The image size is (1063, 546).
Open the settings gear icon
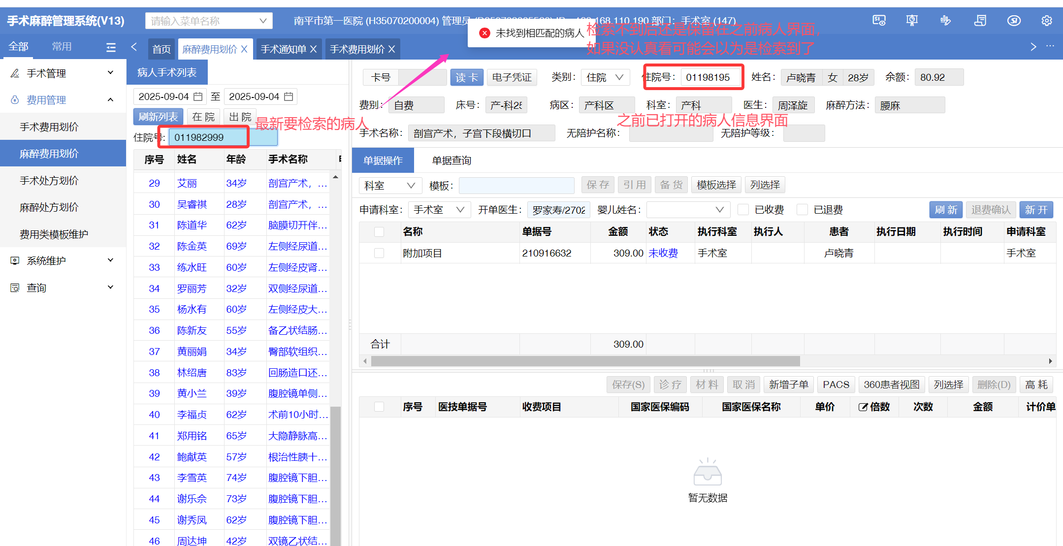pyautogui.click(x=1047, y=21)
